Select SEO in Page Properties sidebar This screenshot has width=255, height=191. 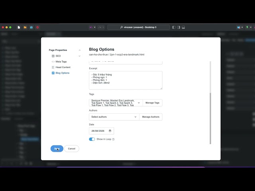click(58, 56)
